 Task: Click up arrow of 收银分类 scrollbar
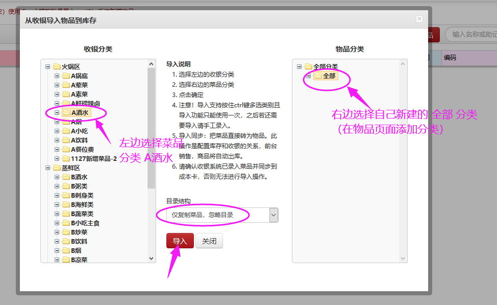pos(151,64)
